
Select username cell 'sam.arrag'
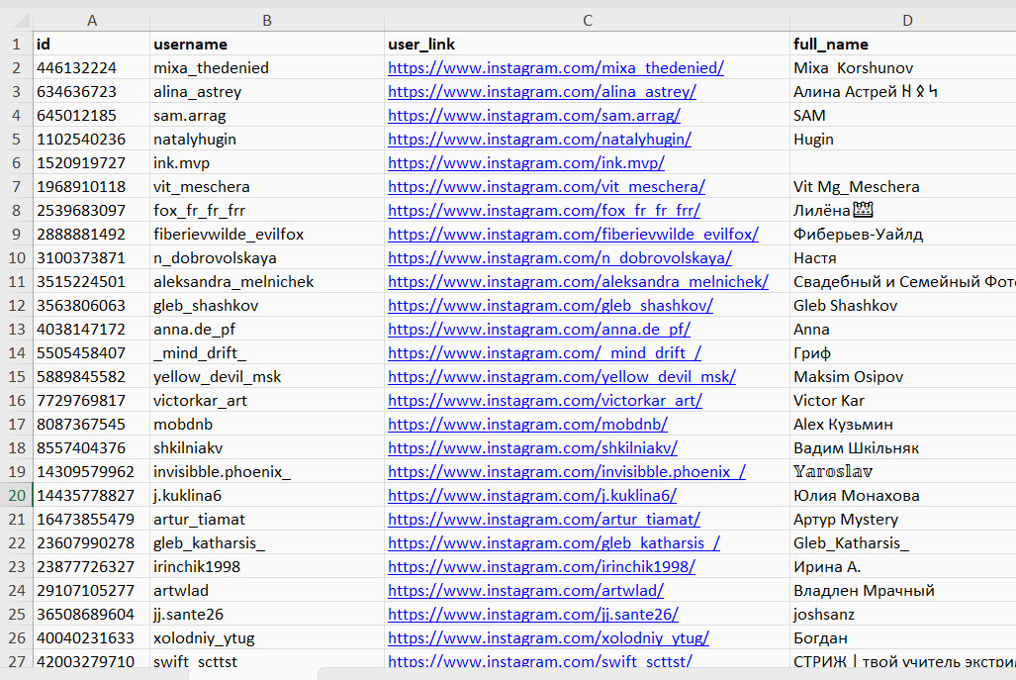coord(267,116)
